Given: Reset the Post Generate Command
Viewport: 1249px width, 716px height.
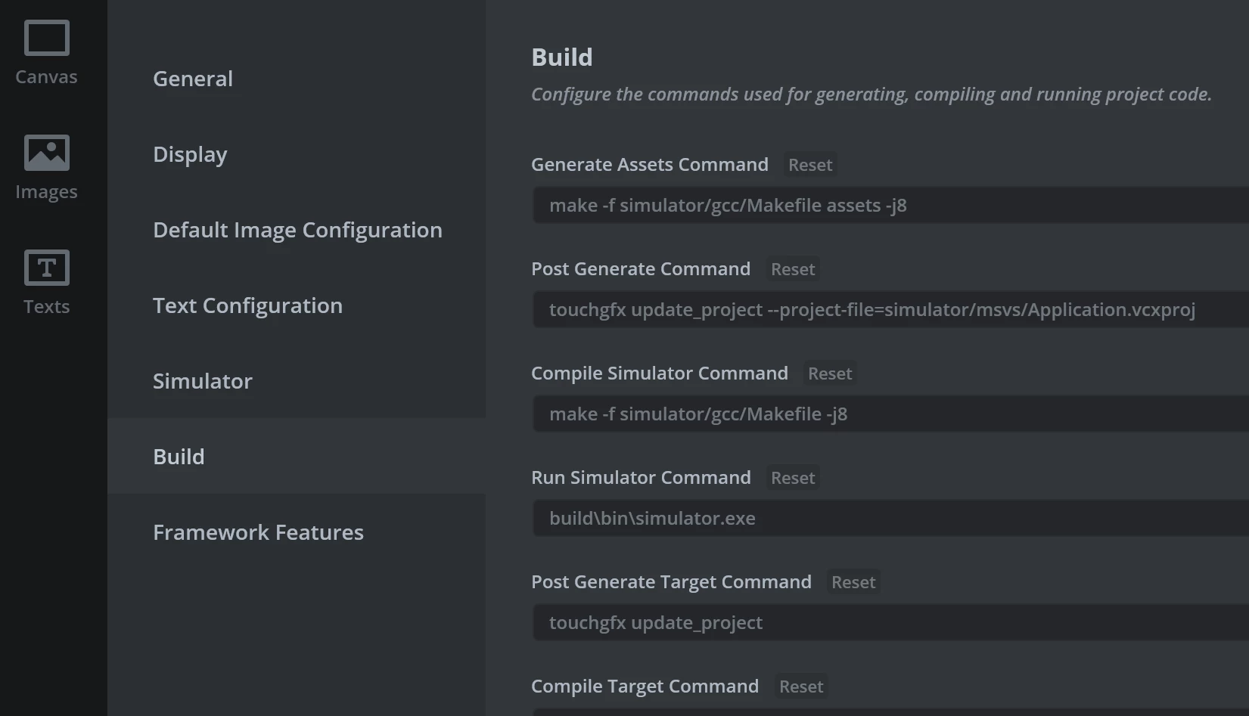Looking at the screenshot, I should [793, 269].
